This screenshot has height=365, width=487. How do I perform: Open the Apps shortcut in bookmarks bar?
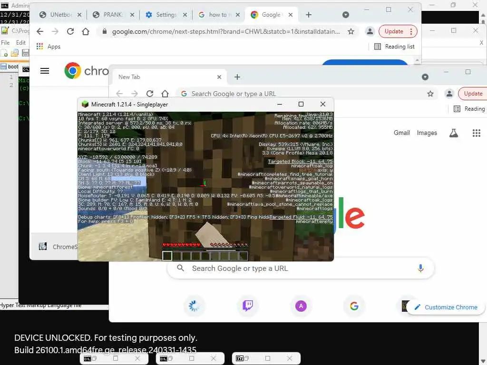49,47
